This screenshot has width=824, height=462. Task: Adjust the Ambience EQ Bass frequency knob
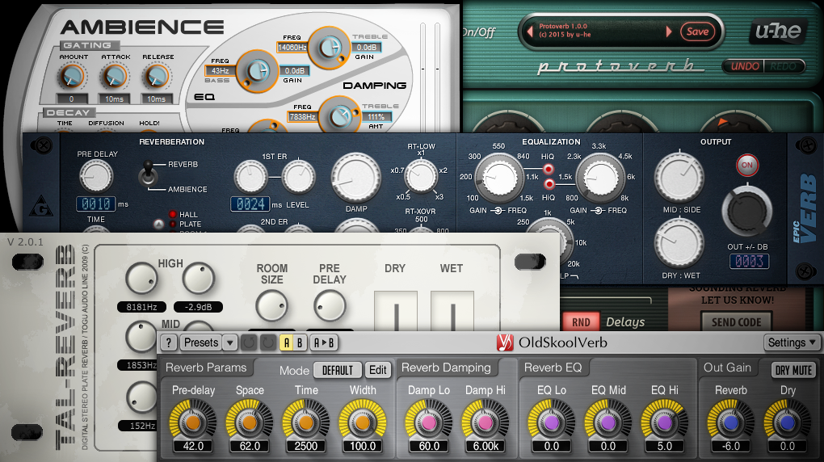coord(256,71)
